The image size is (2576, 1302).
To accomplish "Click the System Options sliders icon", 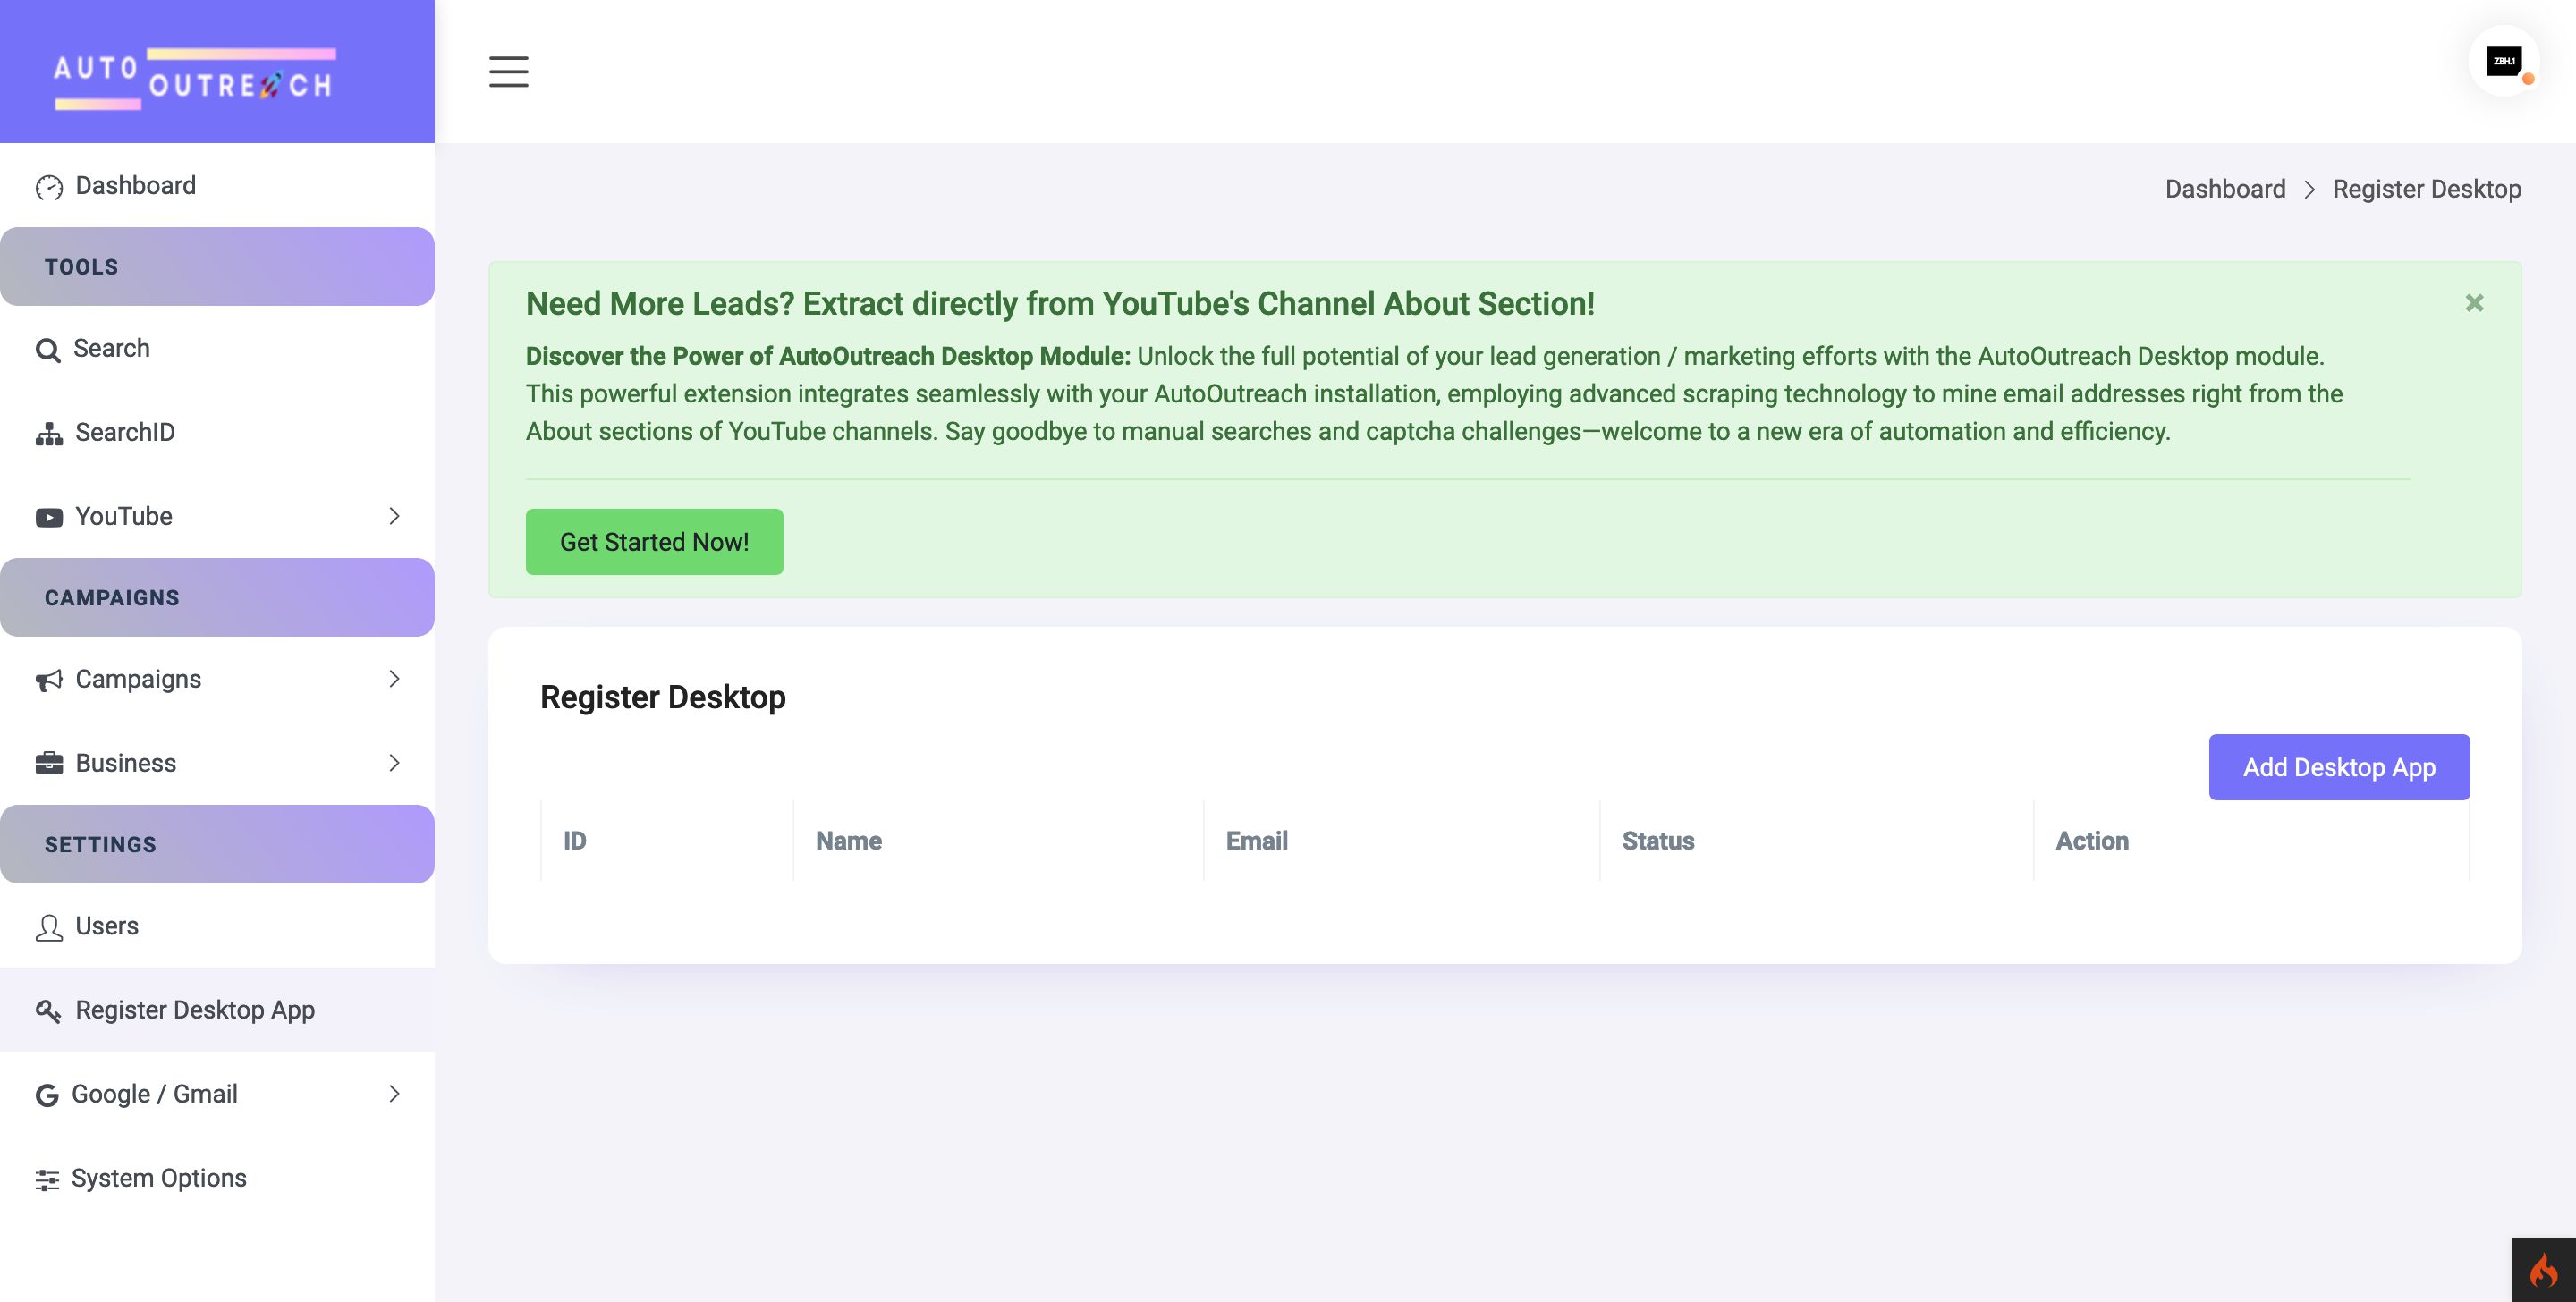I will pos(47,1179).
